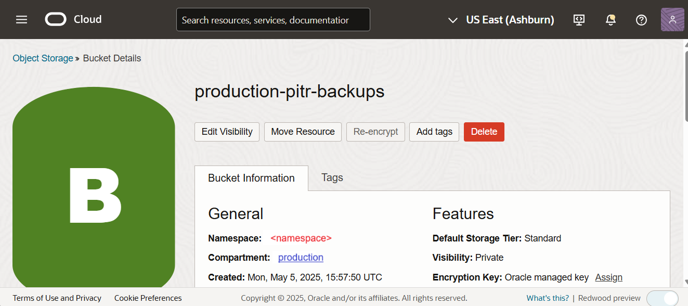Click the Visibility Private text
Viewport: 688px width, 306px height.
(x=468, y=258)
